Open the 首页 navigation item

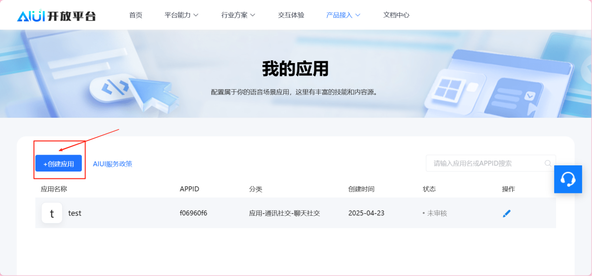point(136,15)
